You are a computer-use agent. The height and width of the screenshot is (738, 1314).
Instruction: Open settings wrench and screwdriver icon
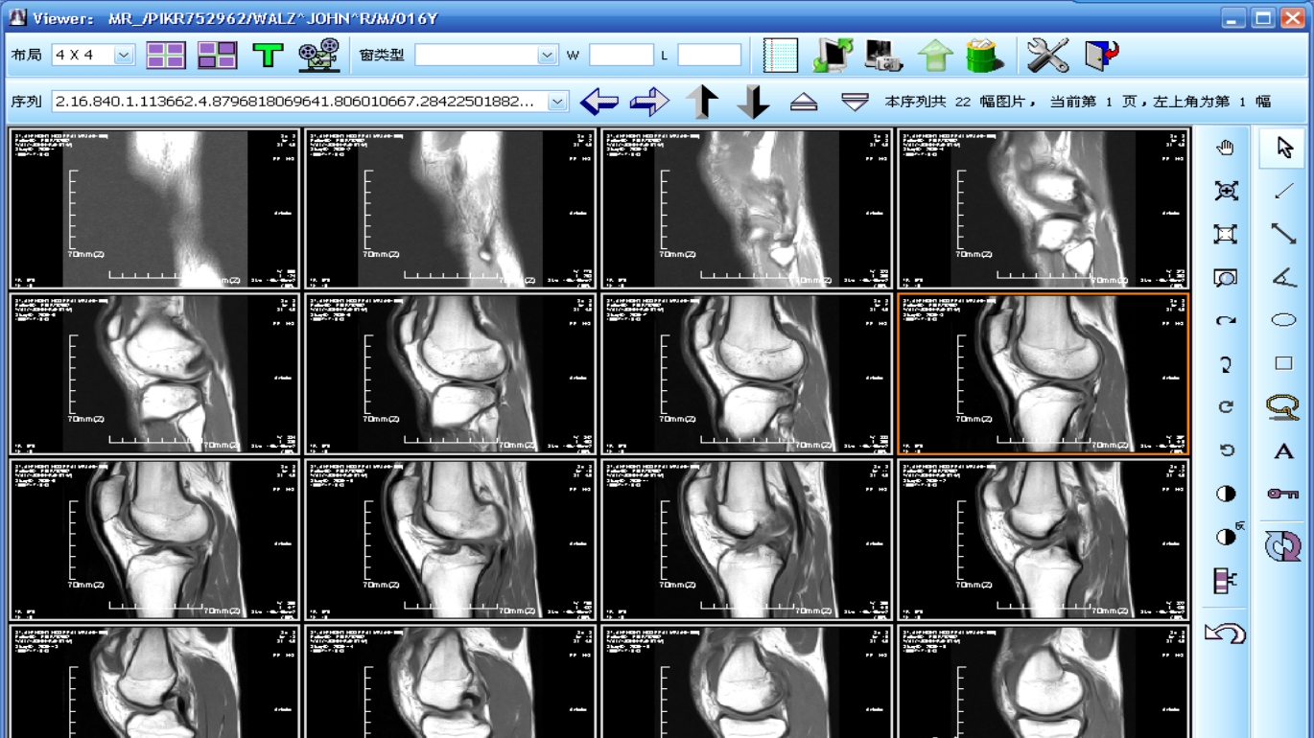(1047, 56)
